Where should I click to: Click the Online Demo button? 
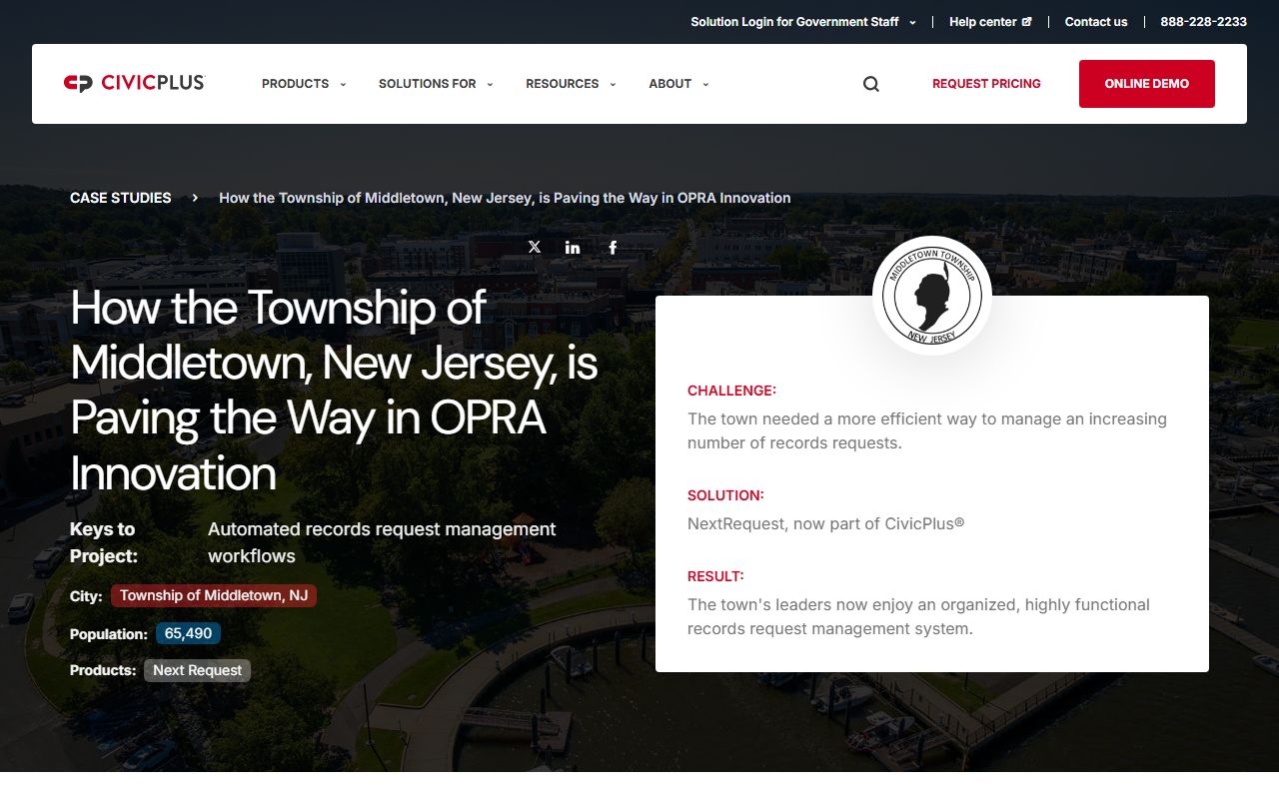(x=1147, y=84)
